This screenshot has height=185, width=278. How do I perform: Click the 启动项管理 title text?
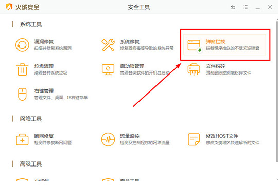pyautogui.click(x=132, y=66)
